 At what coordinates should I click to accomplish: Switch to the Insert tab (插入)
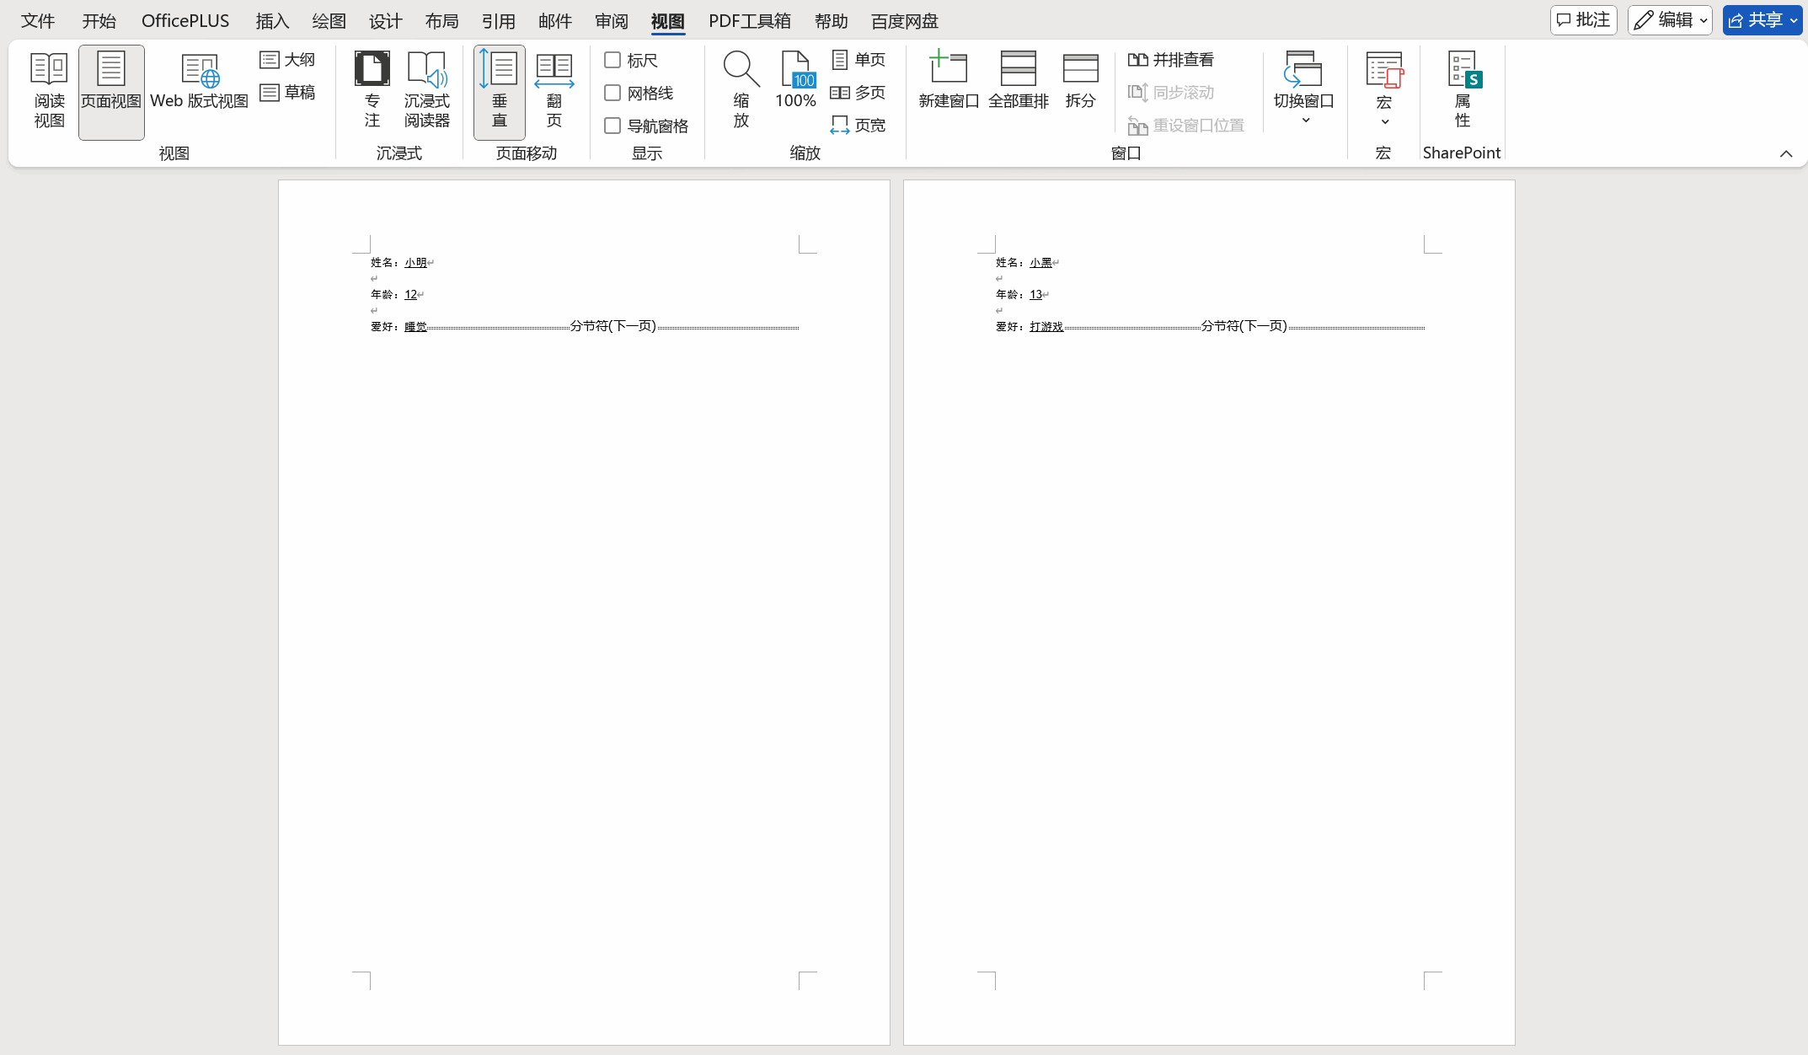(x=272, y=21)
